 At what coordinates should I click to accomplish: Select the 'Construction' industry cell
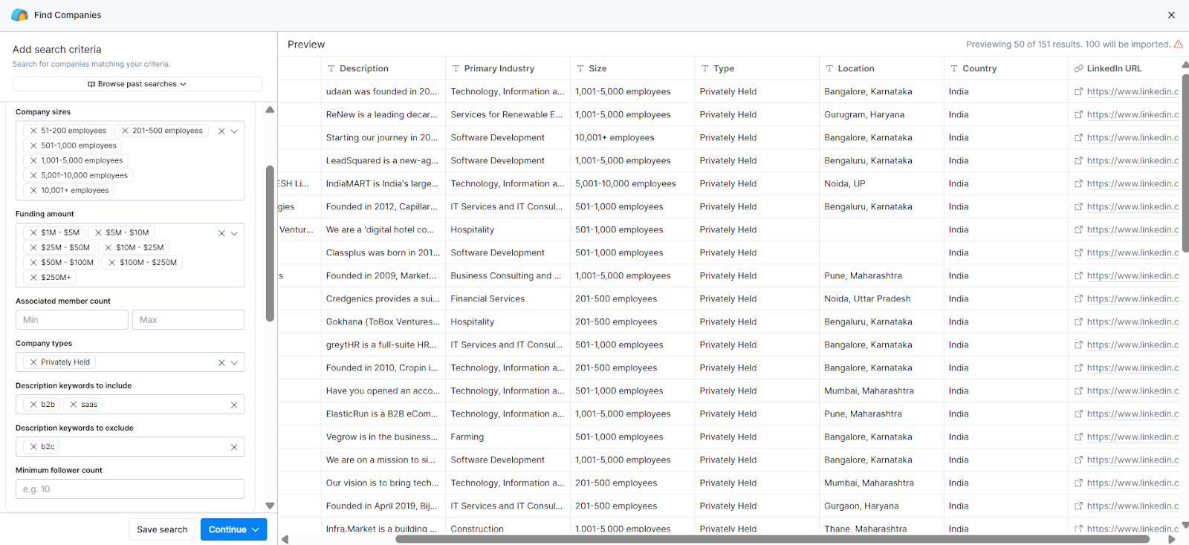(x=508, y=529)
